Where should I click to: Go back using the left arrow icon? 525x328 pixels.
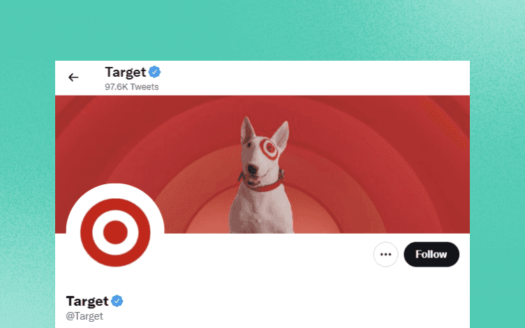pos(73,77)
